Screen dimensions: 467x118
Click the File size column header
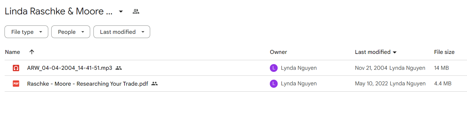coord(444,52)
